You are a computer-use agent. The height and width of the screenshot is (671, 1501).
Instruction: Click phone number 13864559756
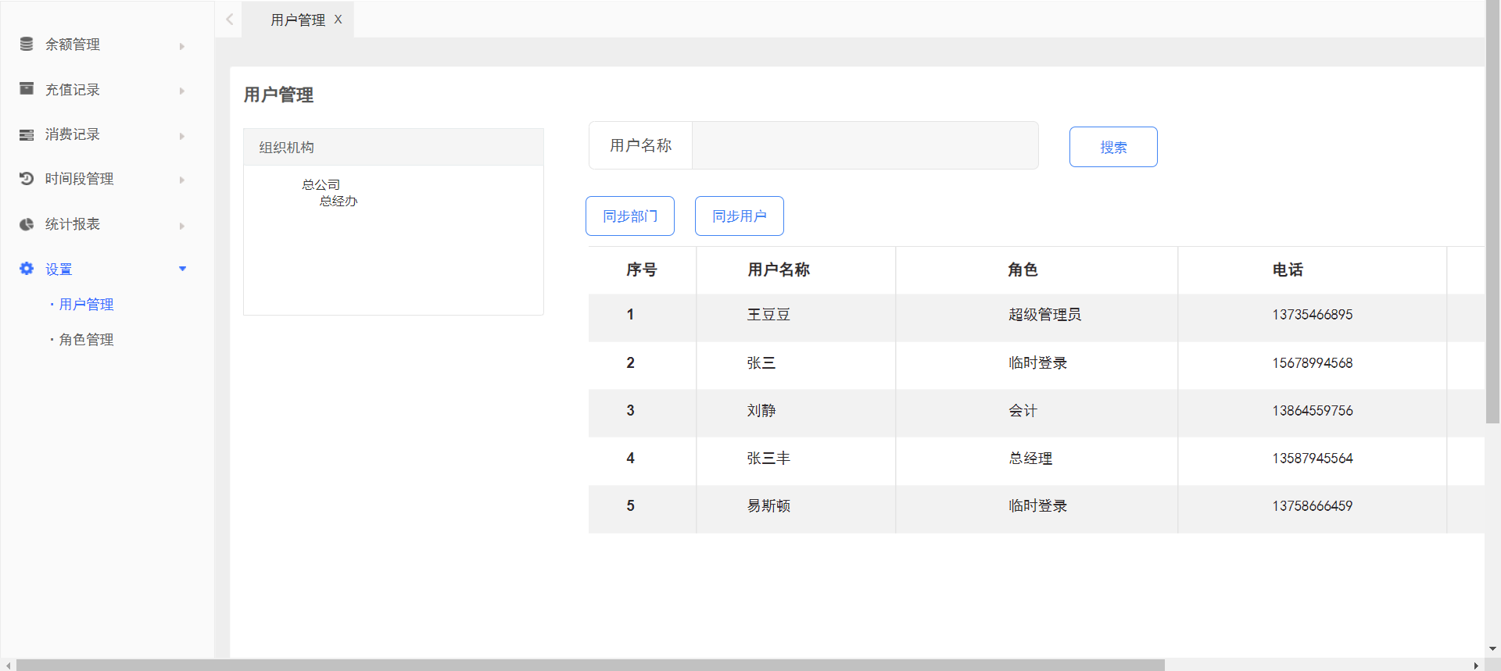coord(1312,410)
